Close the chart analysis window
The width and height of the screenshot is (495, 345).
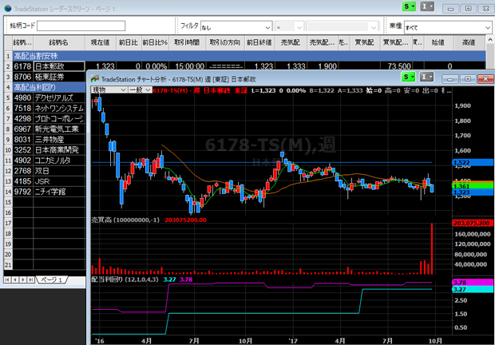coord(485,78)
